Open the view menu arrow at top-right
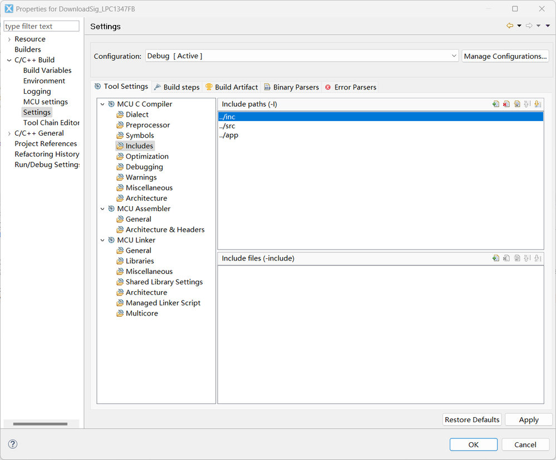The width and height of the screenshot is (556, 460). click(x=548, y=26)
